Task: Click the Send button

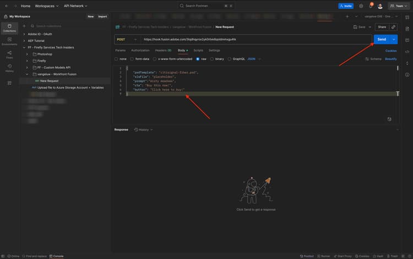Action: coord(381,39)
